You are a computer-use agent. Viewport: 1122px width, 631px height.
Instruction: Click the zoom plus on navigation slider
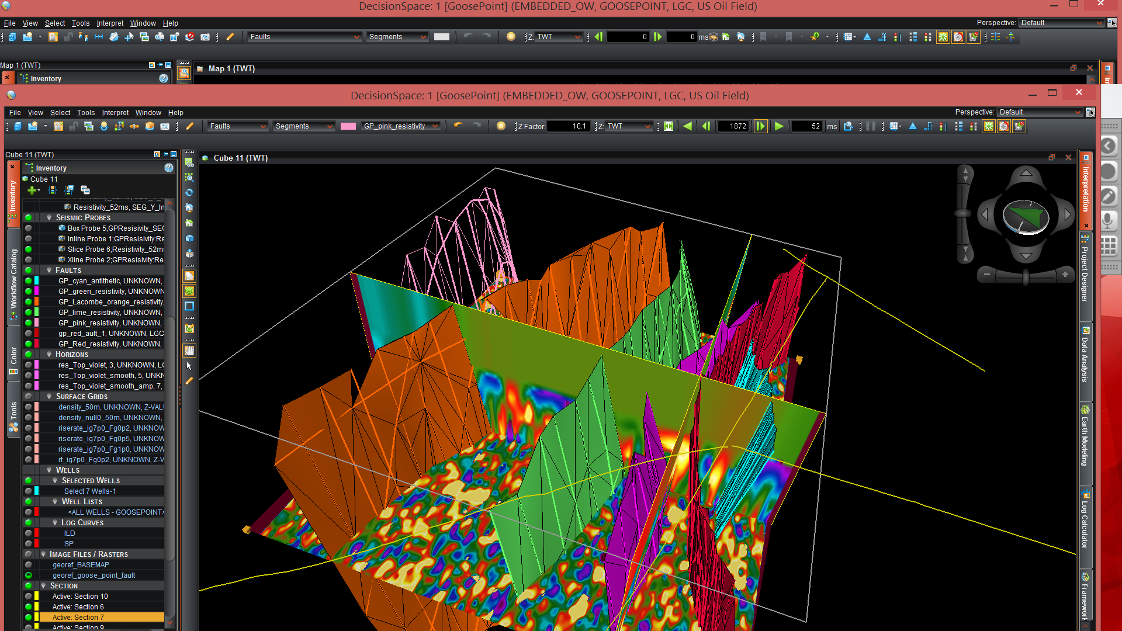click(1065, 275)
